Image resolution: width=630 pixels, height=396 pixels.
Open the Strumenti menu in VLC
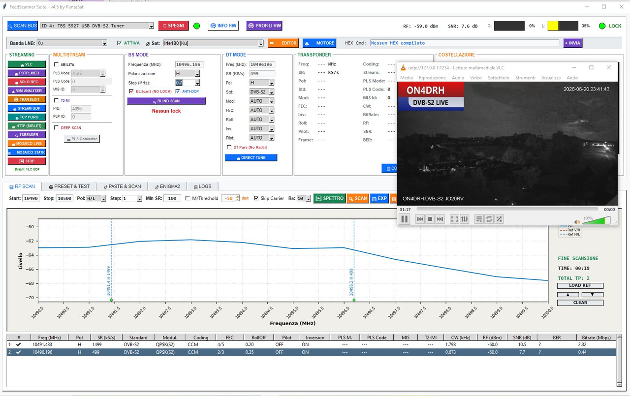pos(525,78)
